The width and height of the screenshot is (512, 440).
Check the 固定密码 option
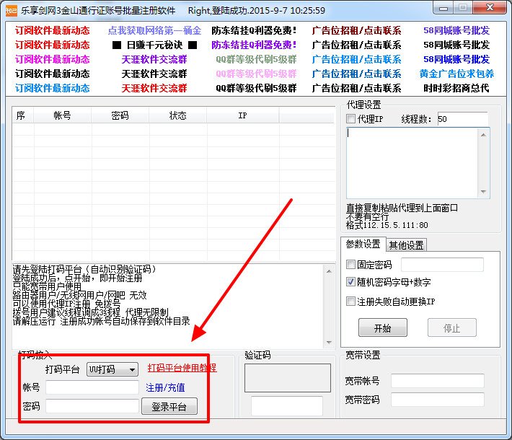[x=350, y=264]
